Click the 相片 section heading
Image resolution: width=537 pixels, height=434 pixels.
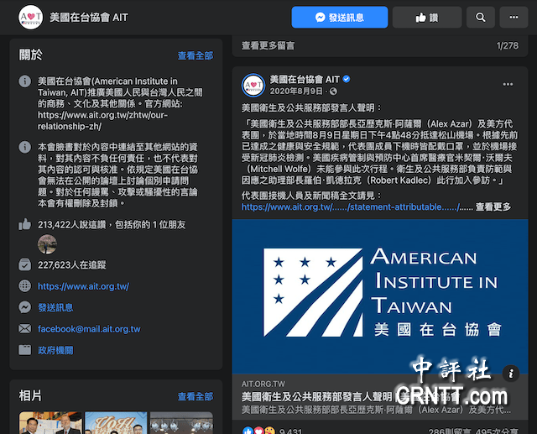click(30, 395)
